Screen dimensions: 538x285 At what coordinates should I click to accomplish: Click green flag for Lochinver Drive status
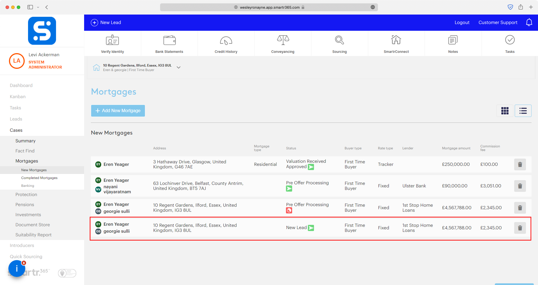289,189
